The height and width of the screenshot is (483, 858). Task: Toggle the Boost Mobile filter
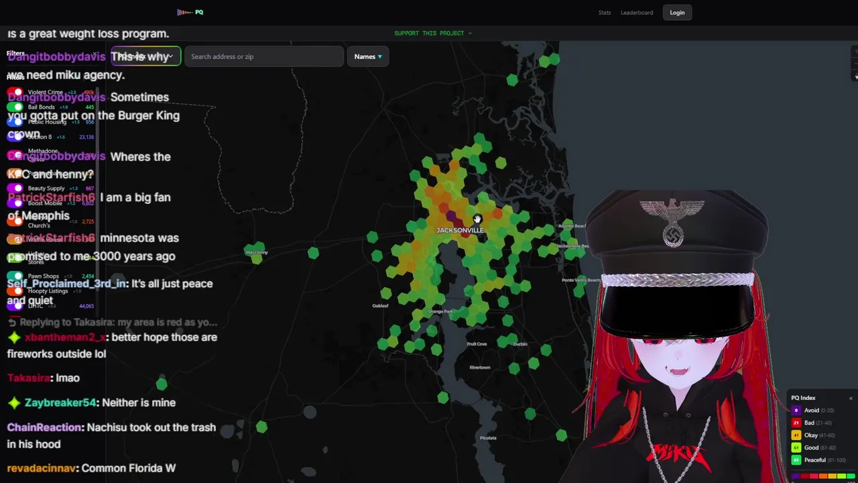[x=15, y=203]
